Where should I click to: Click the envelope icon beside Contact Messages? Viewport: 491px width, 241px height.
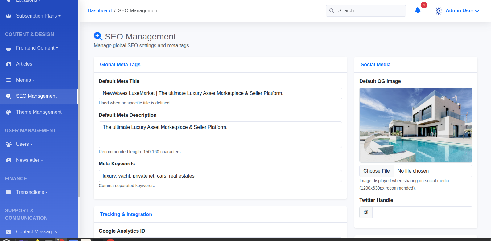click(9, 232)
